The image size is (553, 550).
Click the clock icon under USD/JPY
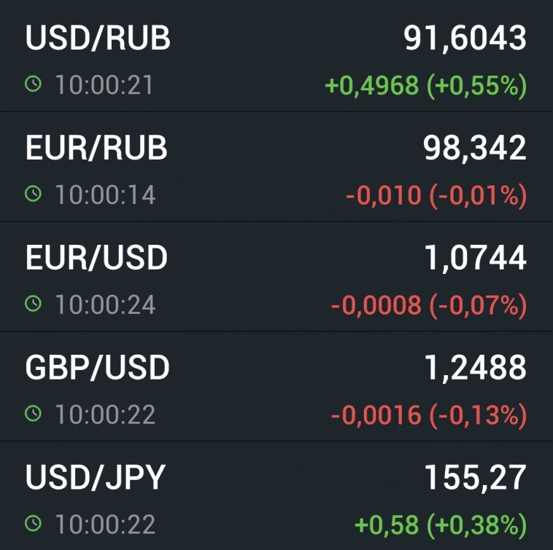tap(33, 524)
